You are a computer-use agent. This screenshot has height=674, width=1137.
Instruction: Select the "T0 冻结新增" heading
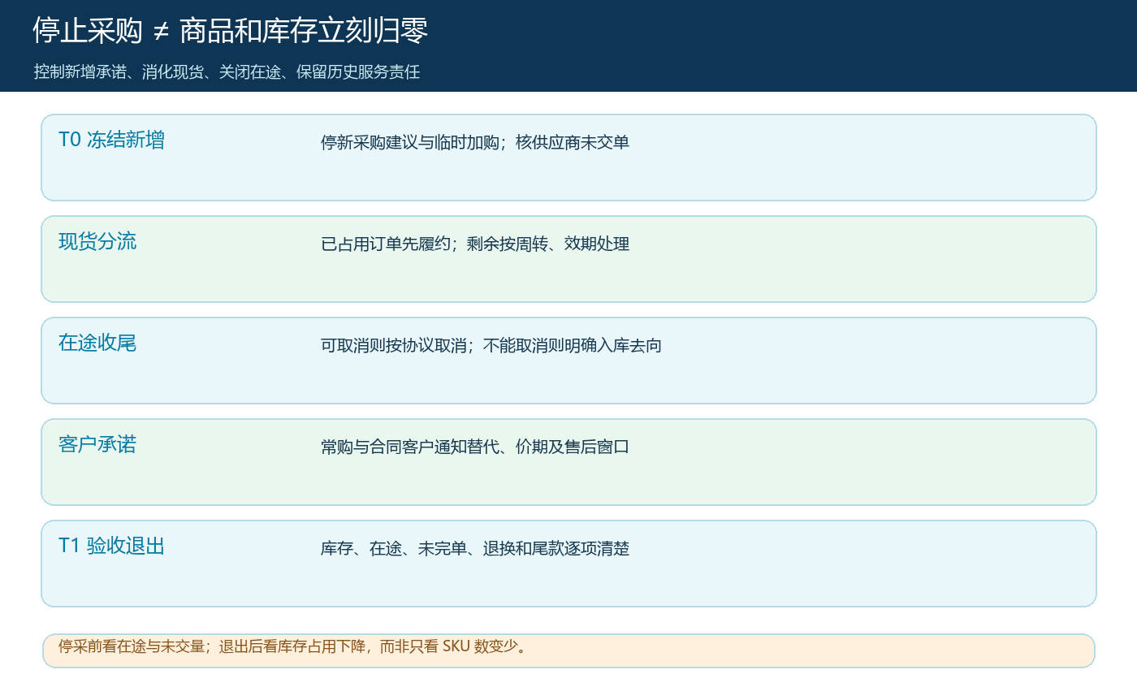pos(111,140)
